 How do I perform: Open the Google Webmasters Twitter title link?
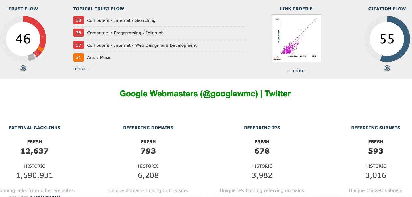pos(205,94)
